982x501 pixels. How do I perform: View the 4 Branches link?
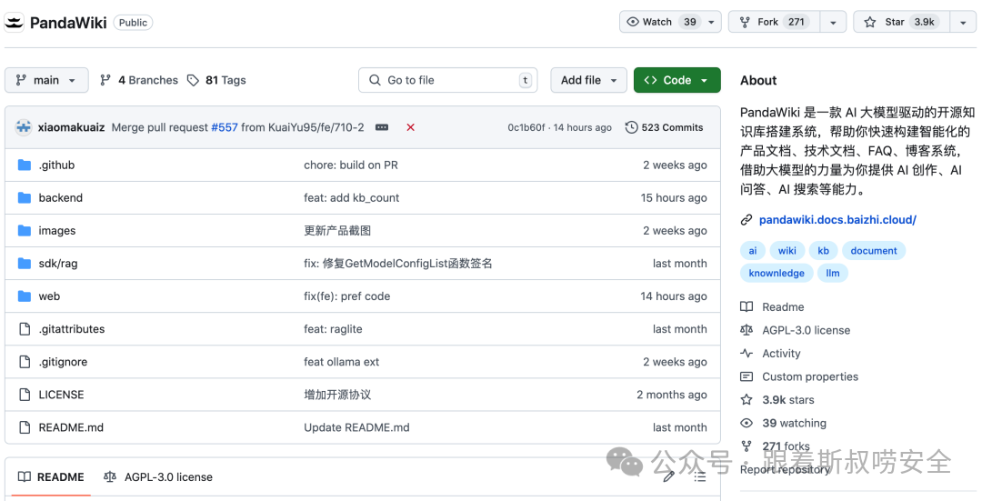[139, 80]
